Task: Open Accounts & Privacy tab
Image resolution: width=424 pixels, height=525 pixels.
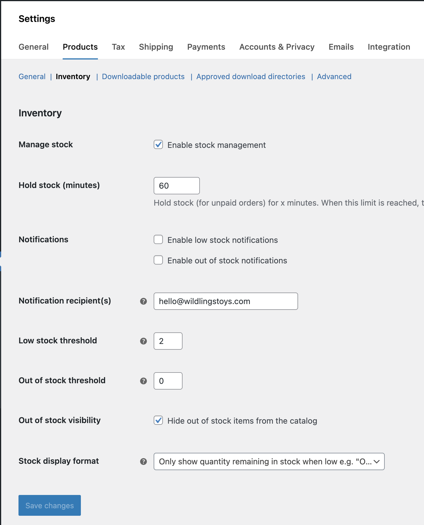Action: 277,47
